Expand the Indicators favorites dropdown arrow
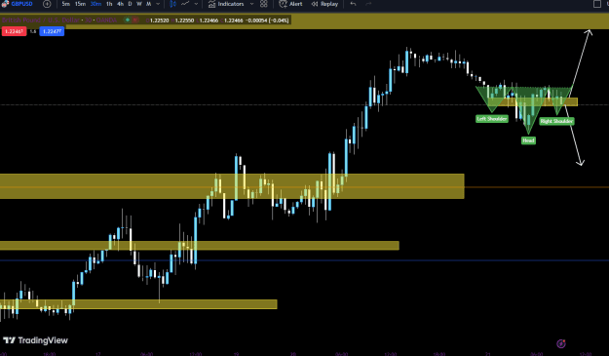The width and height of the screenshot is (609, 356). tap(251, 4)
